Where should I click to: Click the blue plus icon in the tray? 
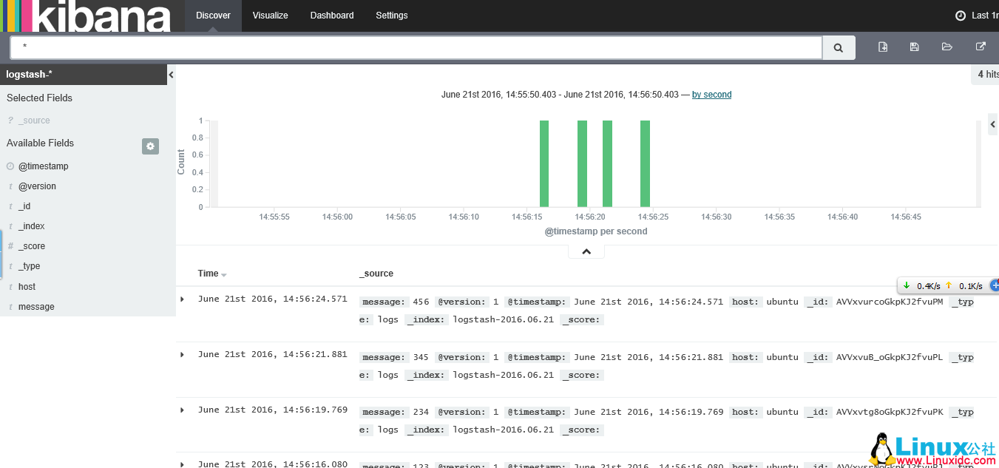[x=994, y=285]
